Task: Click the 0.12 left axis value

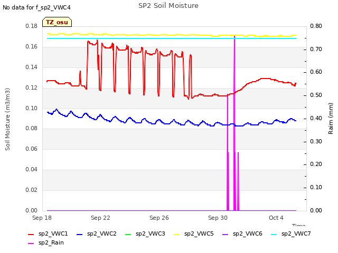Action: (31, 87)
